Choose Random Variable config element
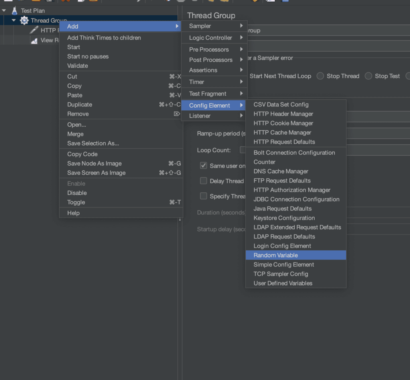The height and width of the screenshot is (380, 410). click(275, 255)
